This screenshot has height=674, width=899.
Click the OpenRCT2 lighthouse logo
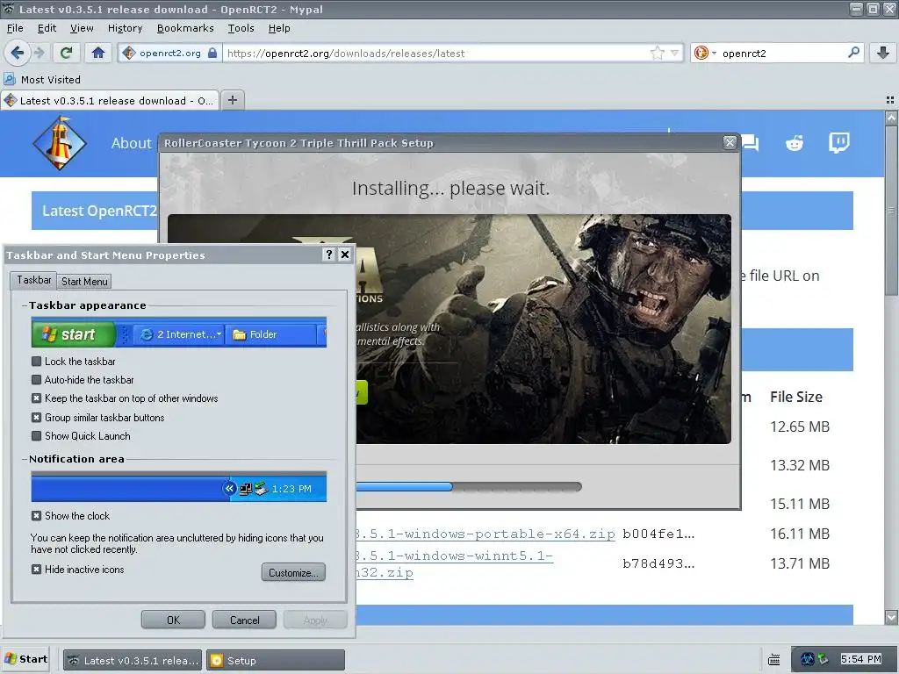(x=60, y=143)
